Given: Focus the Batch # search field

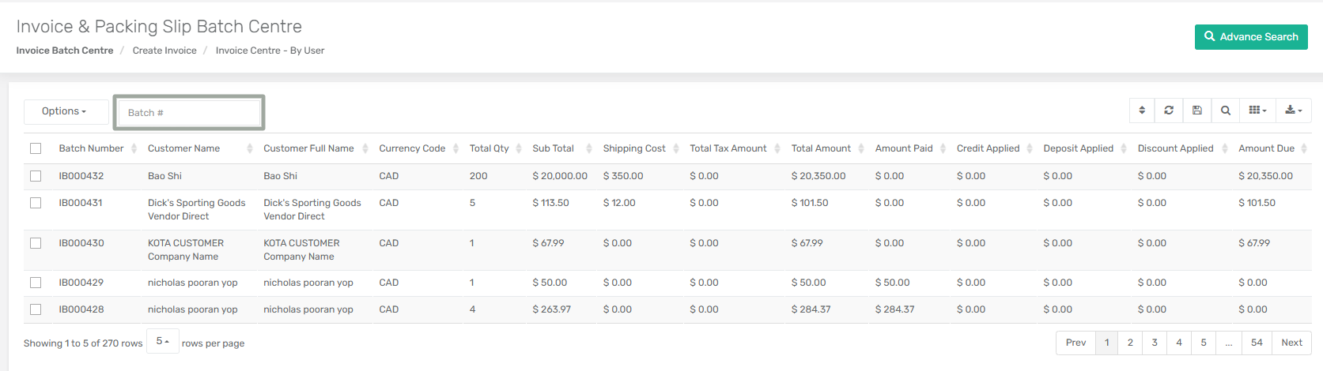Looking at the screenshot, I should click(189, 113).
